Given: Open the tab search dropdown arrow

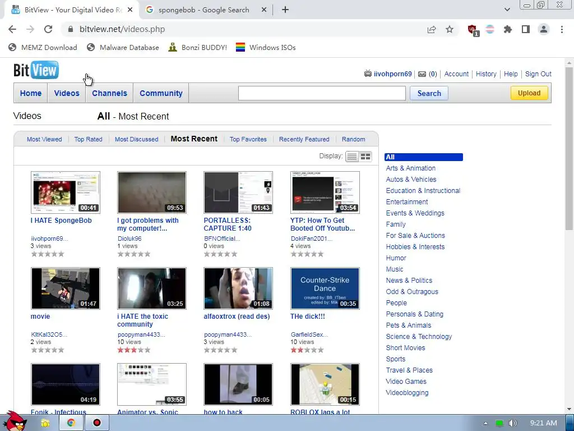Looking at the screenshot, I should tap(507, 10).
